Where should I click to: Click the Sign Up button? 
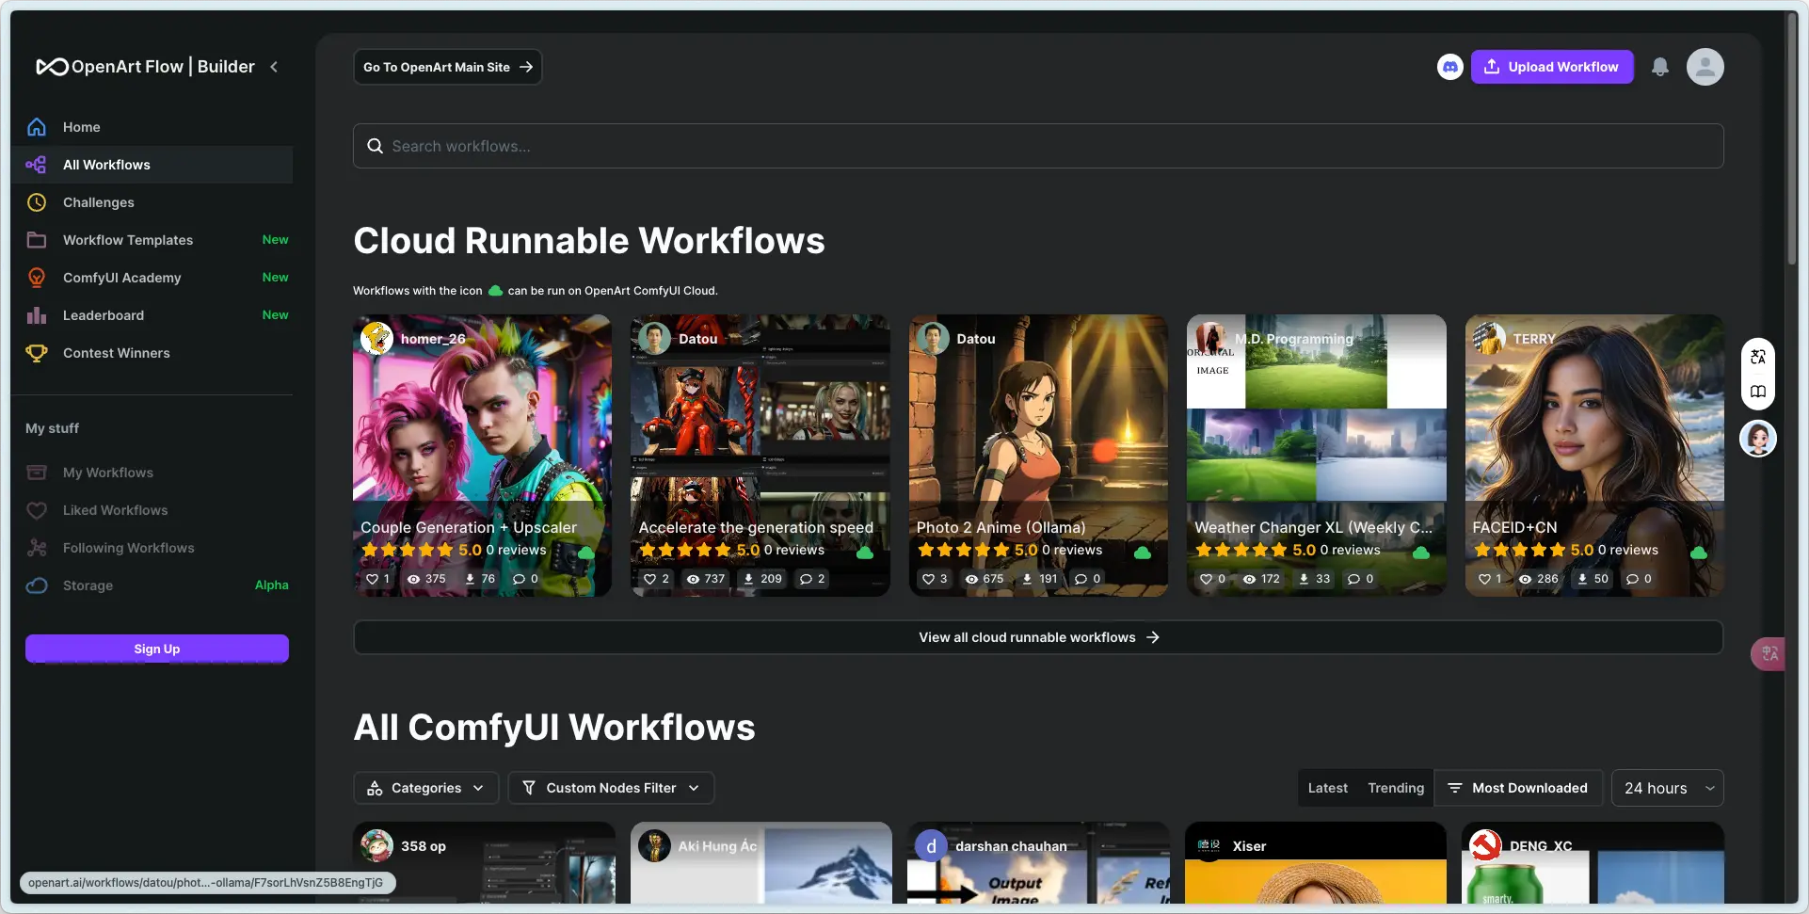tap(157, 649)
